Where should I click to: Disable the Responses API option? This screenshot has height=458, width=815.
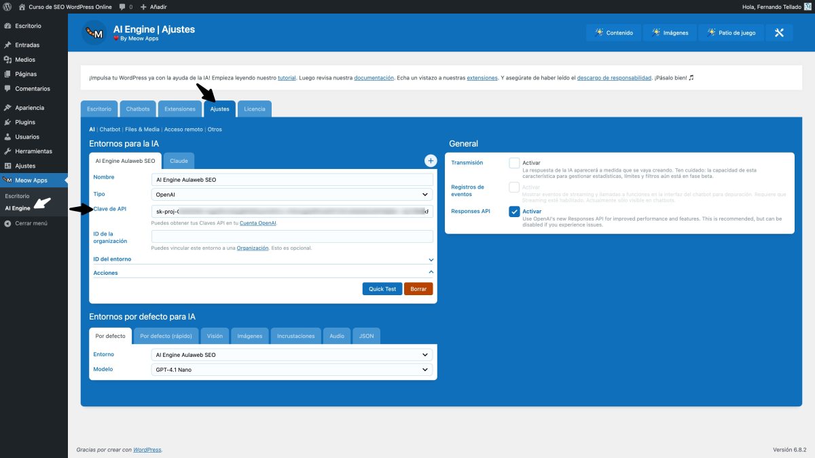click(x=514, y=211)
